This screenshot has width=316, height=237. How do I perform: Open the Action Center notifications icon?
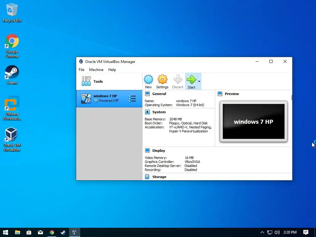pyautogui.click(x=306, y=232)
